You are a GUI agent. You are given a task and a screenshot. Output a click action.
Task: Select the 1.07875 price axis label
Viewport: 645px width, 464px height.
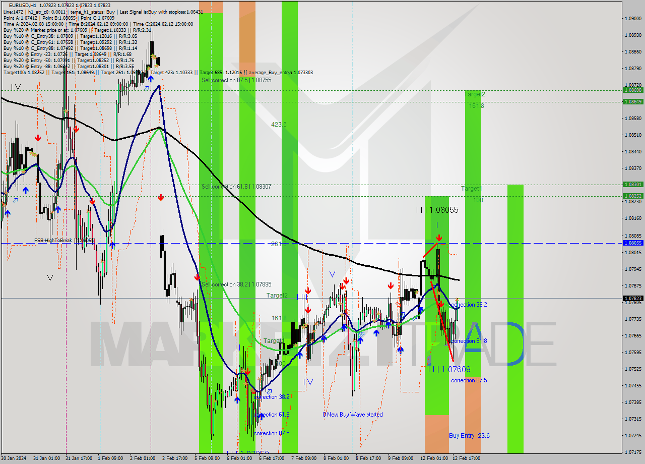(633, 285)
